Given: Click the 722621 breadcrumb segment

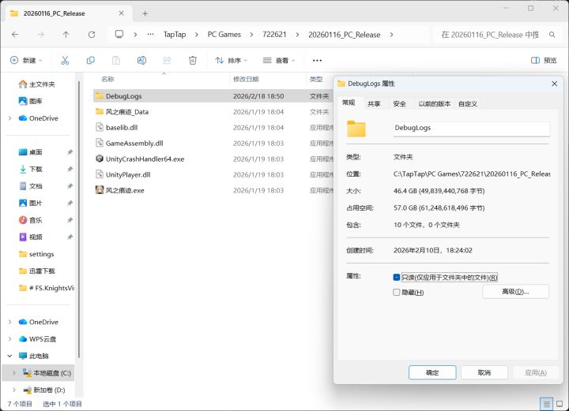Looking at the screenshot, I should click(274, 35).
